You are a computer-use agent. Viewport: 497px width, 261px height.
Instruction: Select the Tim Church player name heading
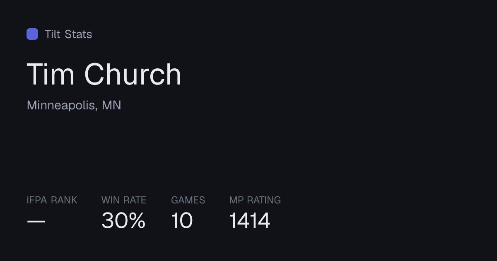pos(104,75)
